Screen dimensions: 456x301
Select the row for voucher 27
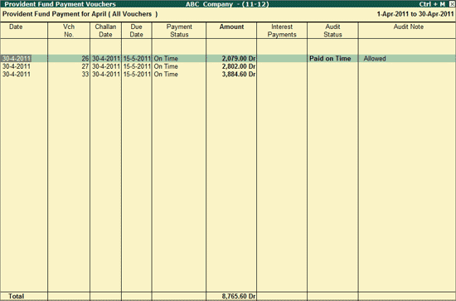[x=228, y=66]
